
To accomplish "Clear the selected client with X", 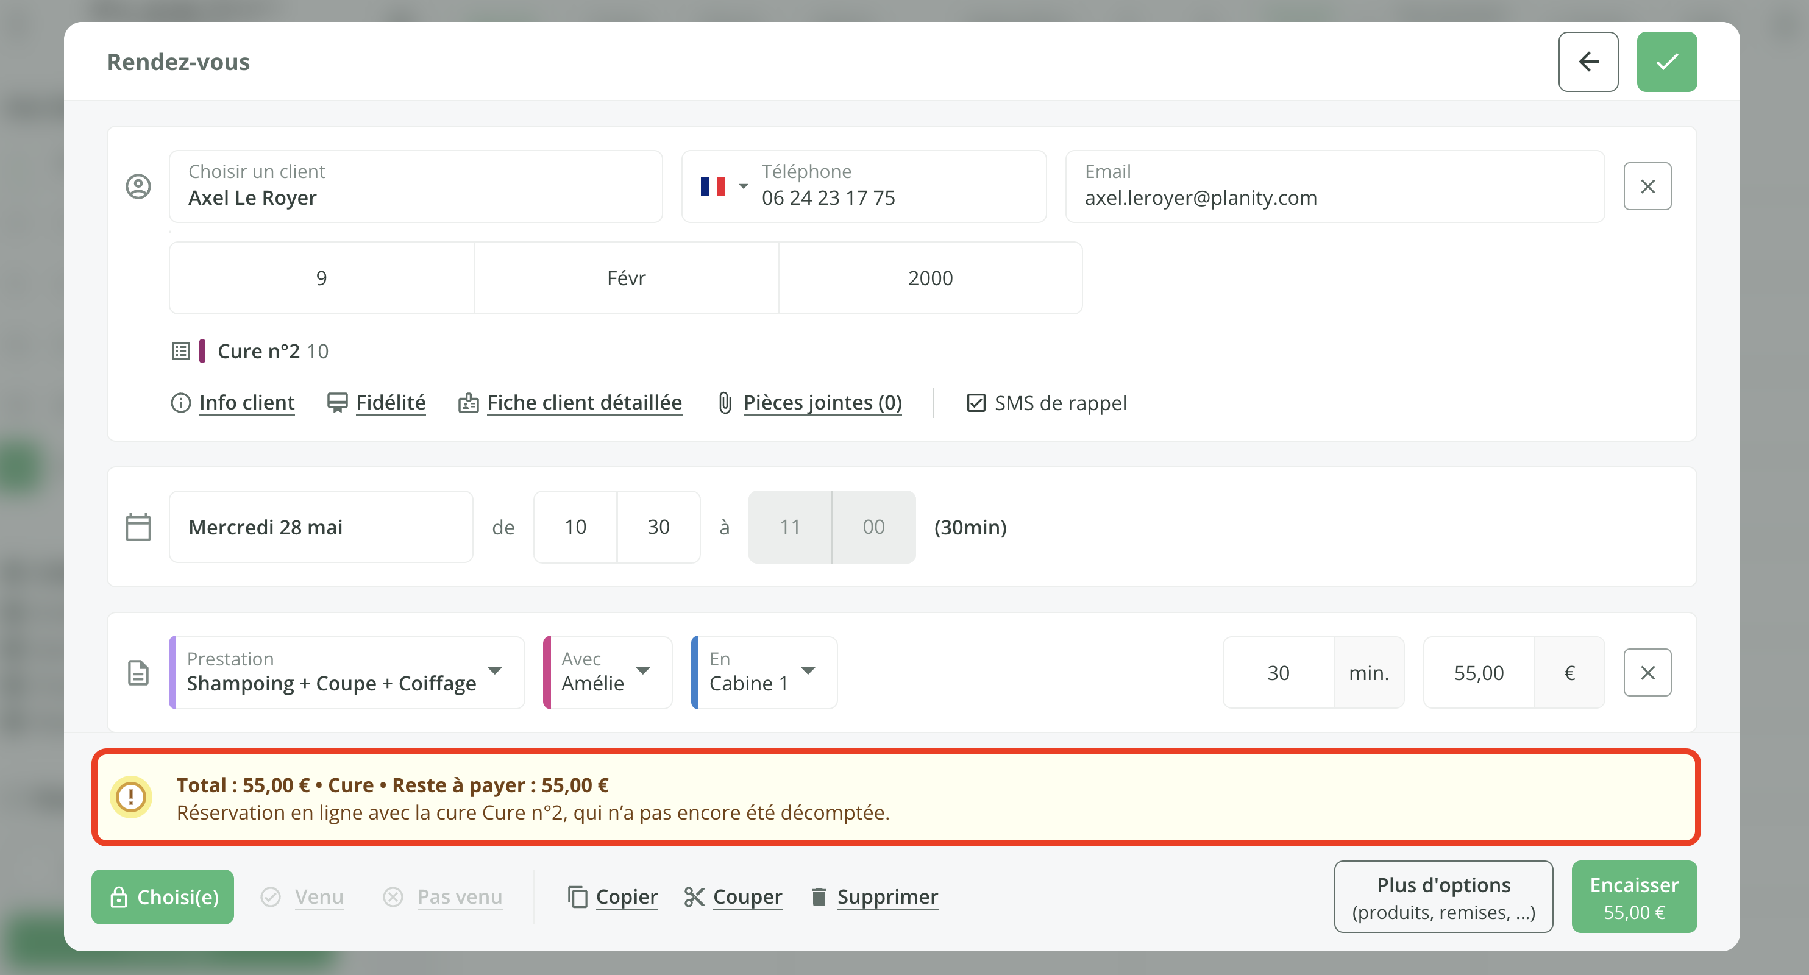I will [x=1647, y=186].
